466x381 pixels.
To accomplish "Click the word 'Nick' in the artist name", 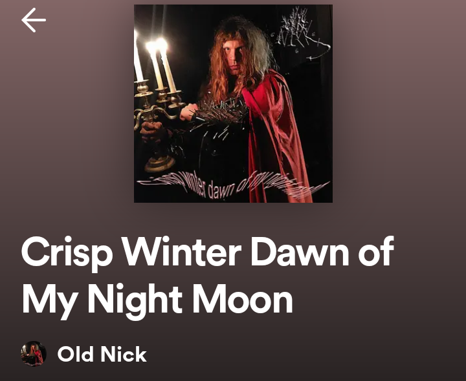I will tap(124, 354).
